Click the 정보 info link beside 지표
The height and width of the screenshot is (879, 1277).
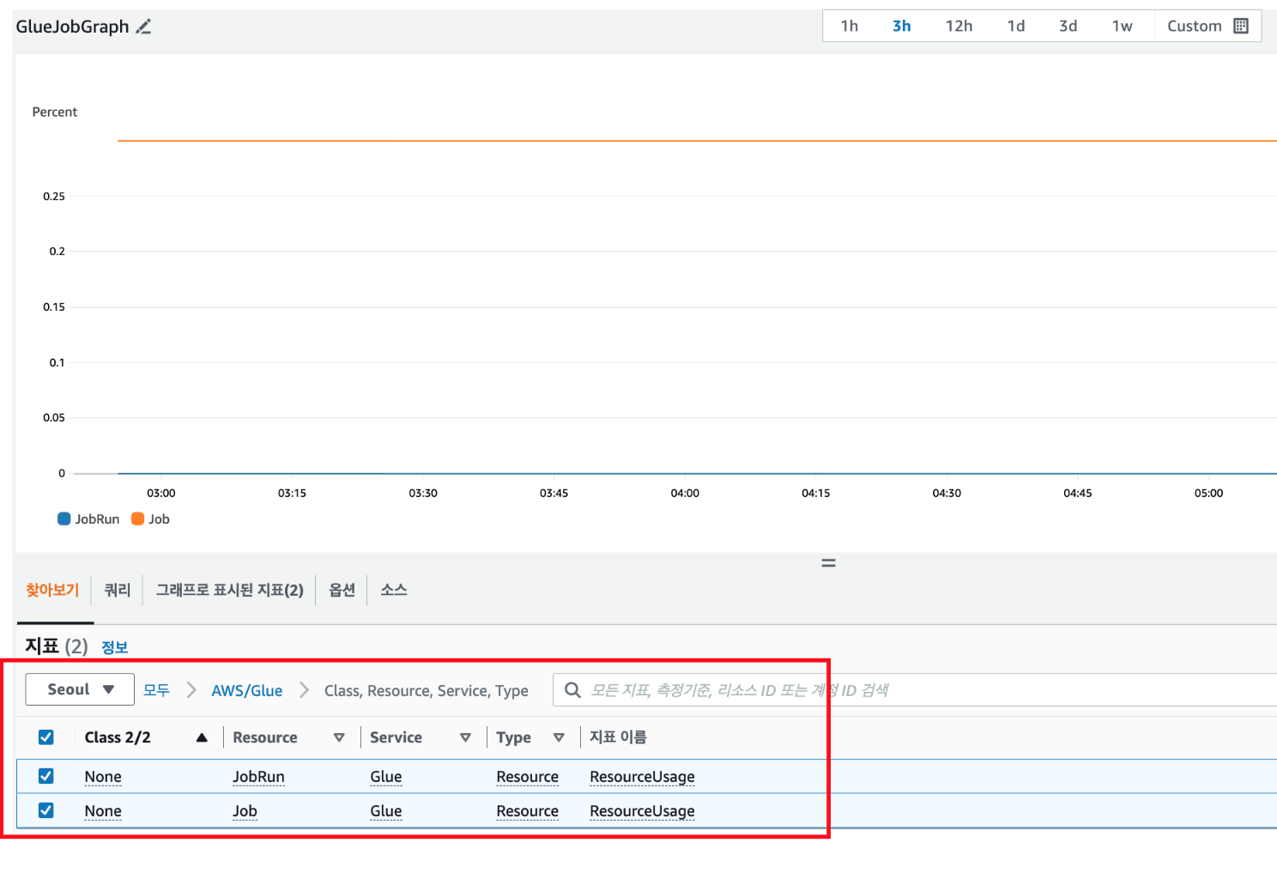114,646
